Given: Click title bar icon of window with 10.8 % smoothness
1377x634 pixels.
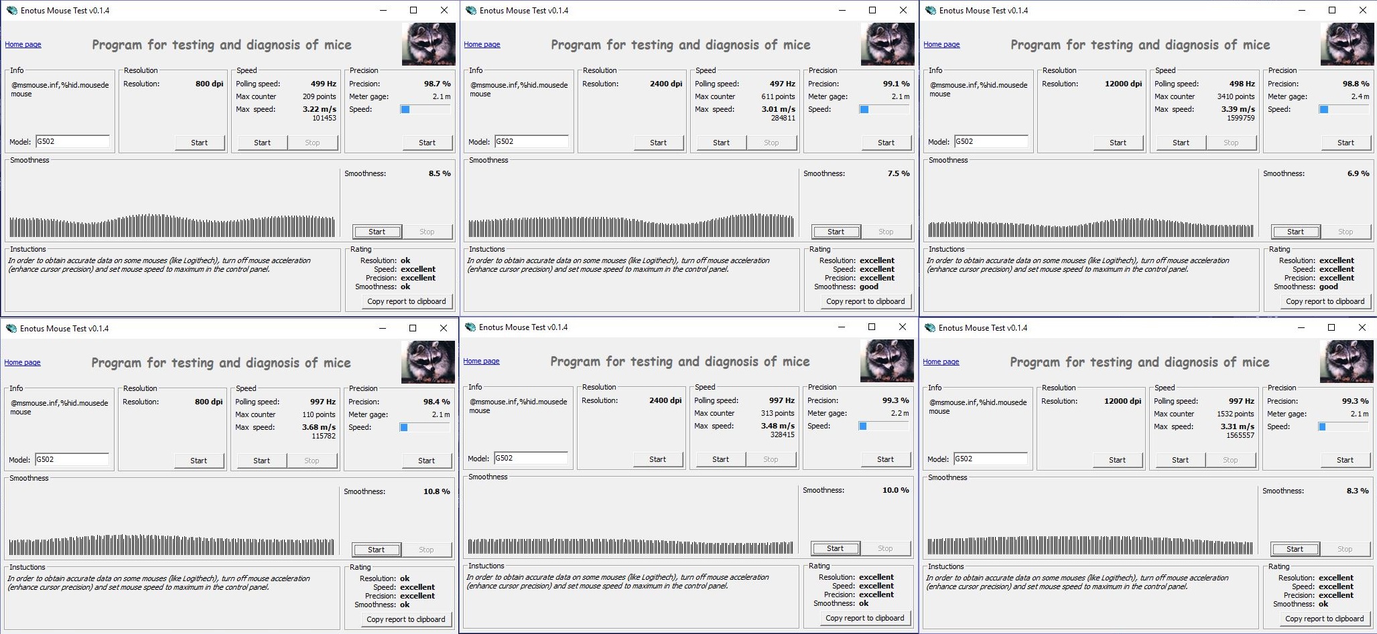Looking at the screenshot, I should point(11,328).
